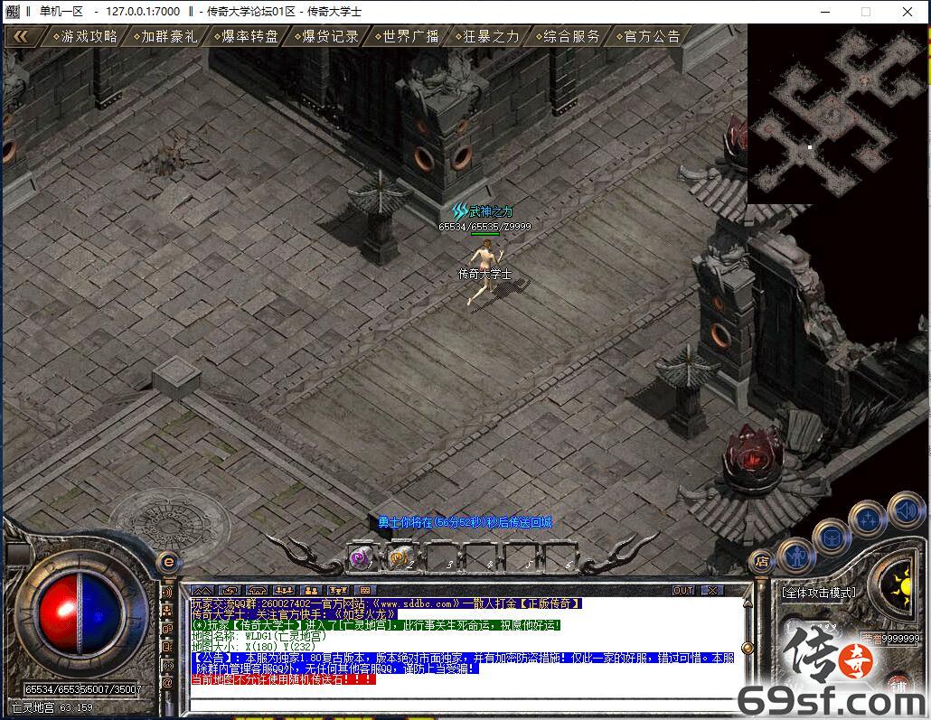Open the 世界广播 menu

tap(408, 37)
